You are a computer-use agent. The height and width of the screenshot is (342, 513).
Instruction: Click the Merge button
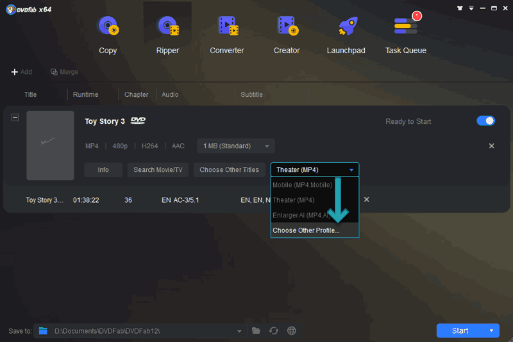tap(65, 72)
